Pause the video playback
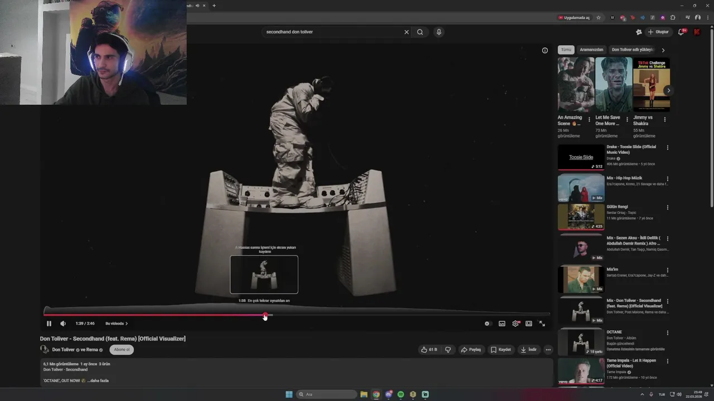Viewport: 714px width, 401px height. pos(49,324)
